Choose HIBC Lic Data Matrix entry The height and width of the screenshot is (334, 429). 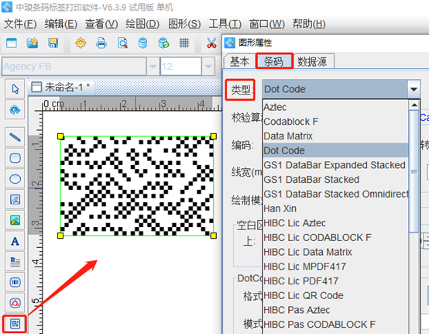(335, 252)
